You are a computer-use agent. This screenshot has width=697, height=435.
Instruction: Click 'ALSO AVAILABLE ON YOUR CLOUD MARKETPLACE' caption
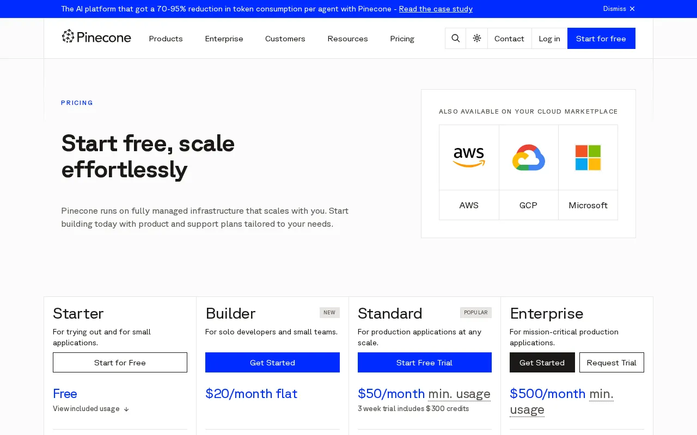[x=528, y=111]
